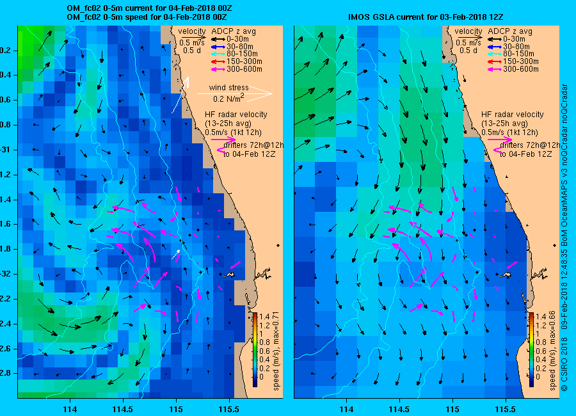Click 'speed (m/s), max=0.66' label
This screenshot has width=576, height=416.
(553, 351)
